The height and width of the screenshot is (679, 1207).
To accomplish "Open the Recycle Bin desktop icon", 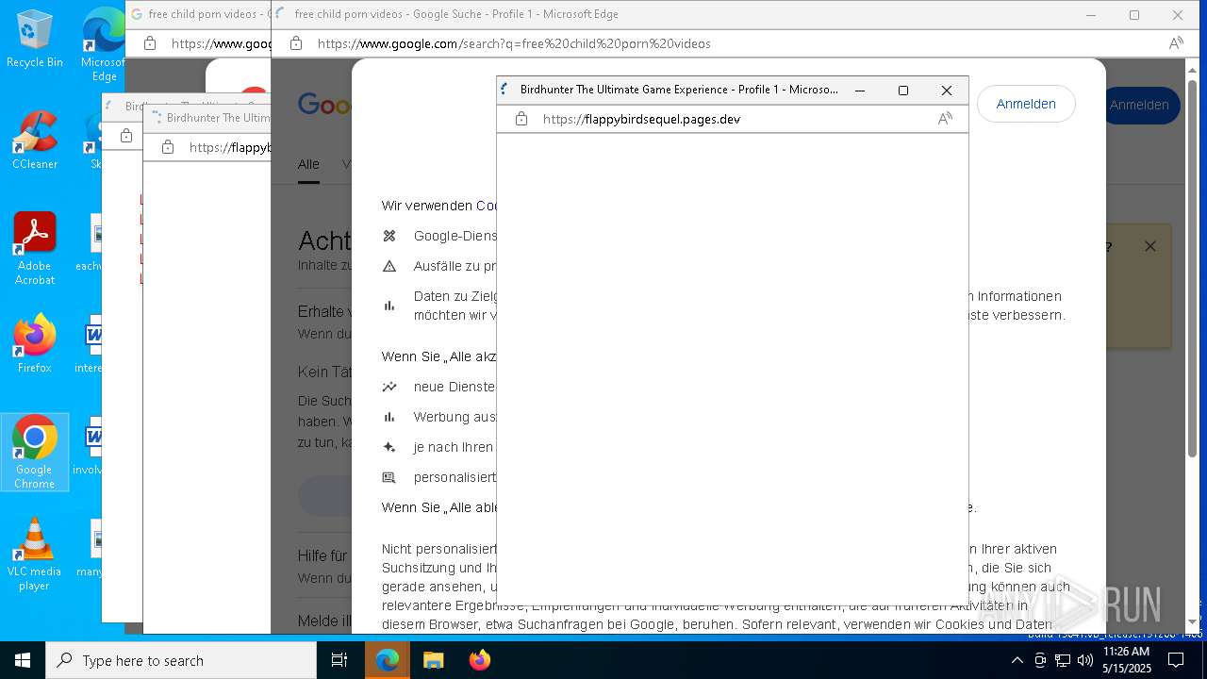I will 35,39.
